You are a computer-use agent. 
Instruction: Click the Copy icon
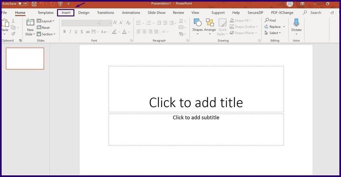coord(13,27)
